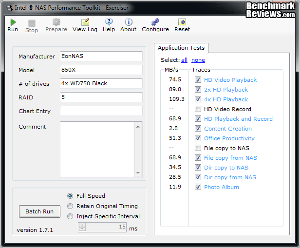This screenshot has height=248, width=300.
Task: Click Dir copy from NAS link text
Action: click(230, 177)
